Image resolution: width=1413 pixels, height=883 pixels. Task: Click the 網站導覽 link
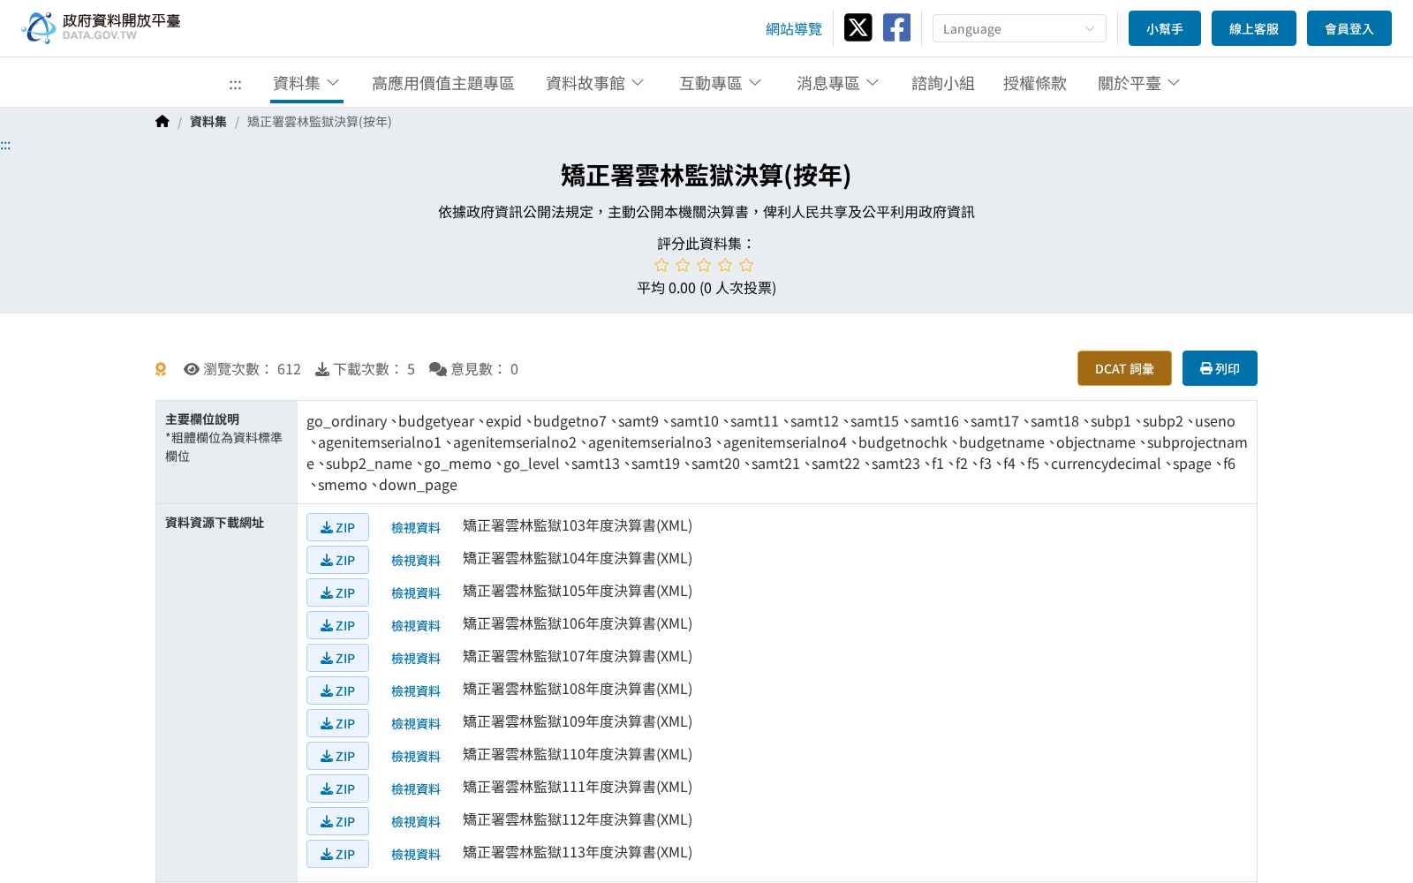tap(794, 29)
